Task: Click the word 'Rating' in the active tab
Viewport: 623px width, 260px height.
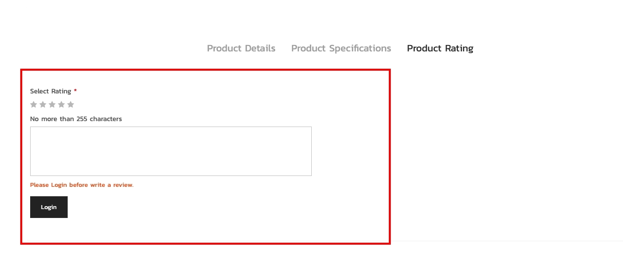Action: (459, 48)
